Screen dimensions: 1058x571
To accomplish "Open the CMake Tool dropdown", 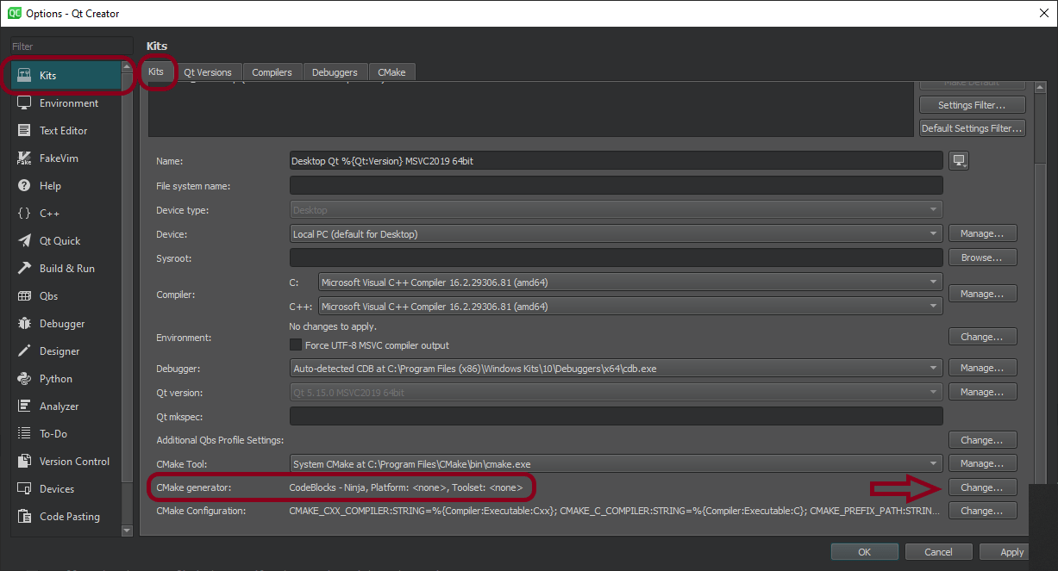I will pyautogui.click(x=617, y=463).
